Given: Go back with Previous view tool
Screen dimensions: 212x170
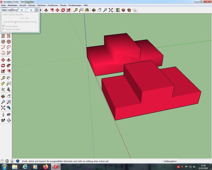Looking at the screenshot, I should pyautogui.click(x=9, y=108).
